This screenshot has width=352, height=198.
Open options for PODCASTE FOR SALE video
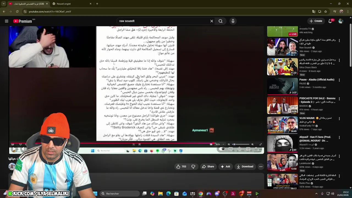339,99
